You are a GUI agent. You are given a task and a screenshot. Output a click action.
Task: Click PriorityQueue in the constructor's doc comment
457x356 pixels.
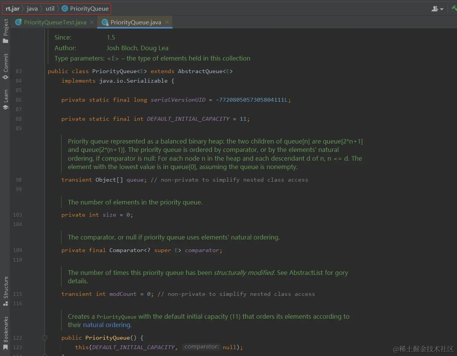coord(116,317)
